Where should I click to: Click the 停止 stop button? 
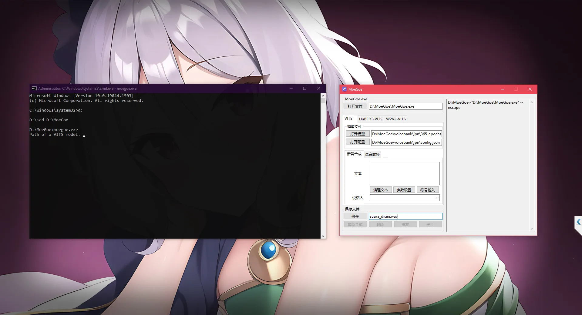coord(430,224)
